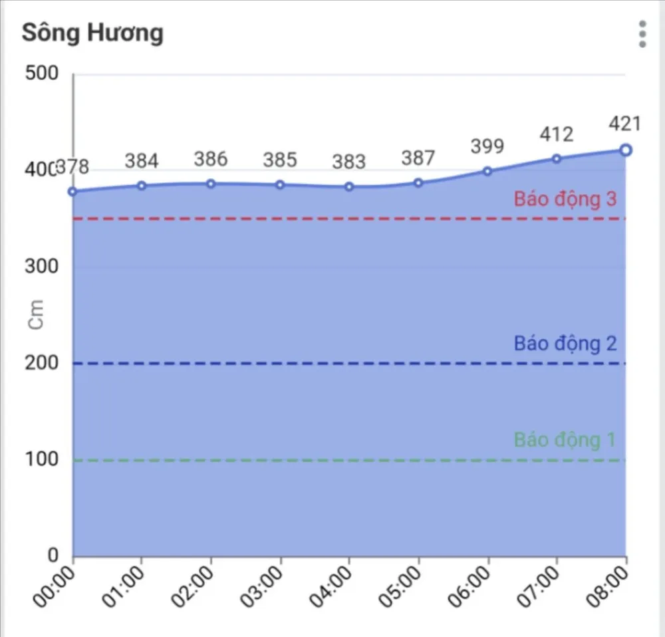Image resolution: width=665 pixels, height=637 pixels.
Task: Select the 387 data point at 05:00
Action: coord(417,182)
